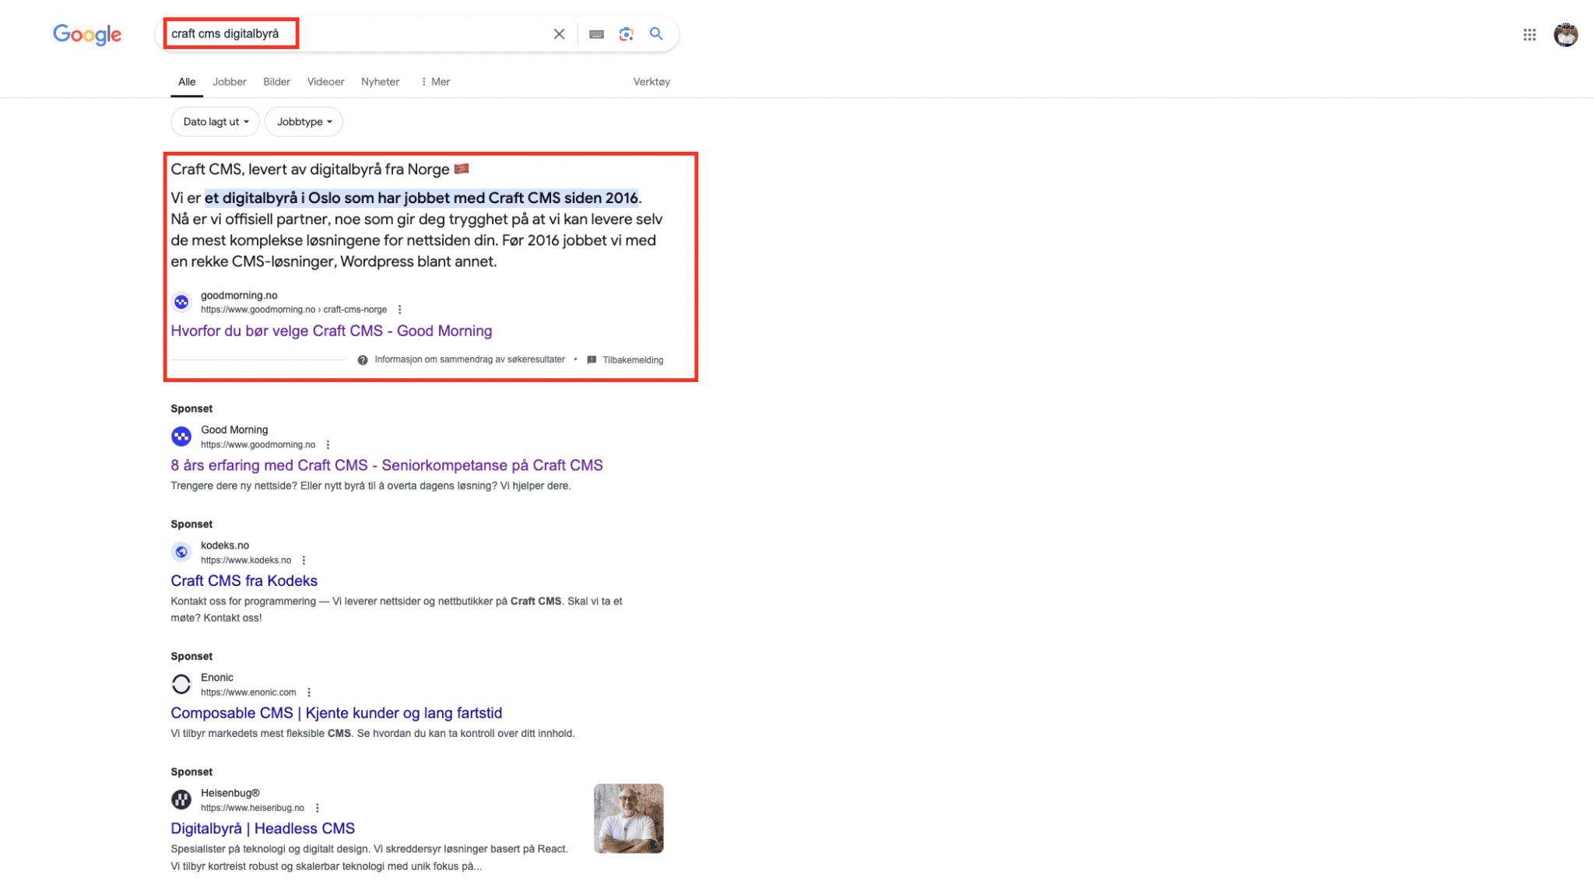Open three-dot menu beside goodmorning.no craft-cms-norge URL

400,310
